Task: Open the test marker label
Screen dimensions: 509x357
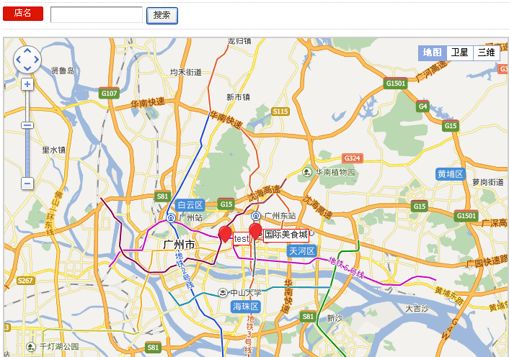Action: pyautogui.click(x=242, y=239)
